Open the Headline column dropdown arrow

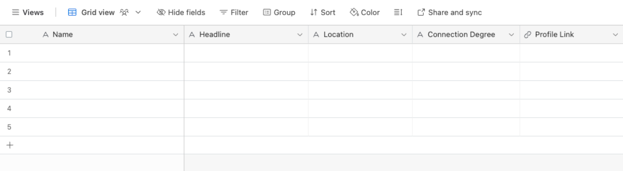pos(300,35)
